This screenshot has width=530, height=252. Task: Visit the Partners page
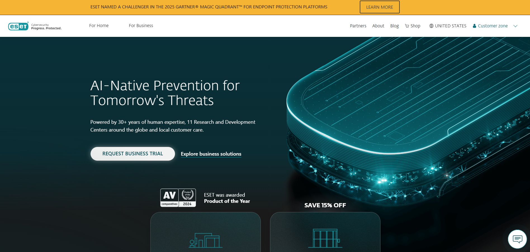click(358, 26)
